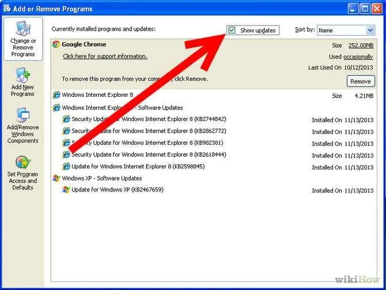Click the Google Chrome program icon
This screenshot has height=290, width=386.
[56, 44]
